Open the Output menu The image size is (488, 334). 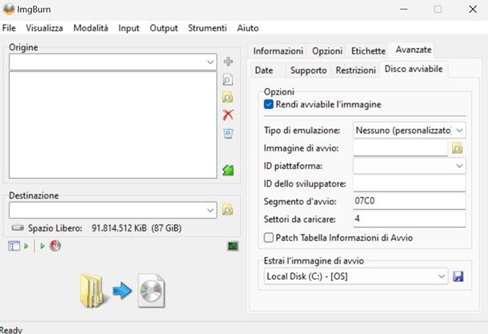(x=164, y=28)
